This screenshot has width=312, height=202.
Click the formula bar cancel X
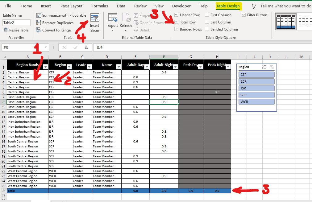(64, 47)
